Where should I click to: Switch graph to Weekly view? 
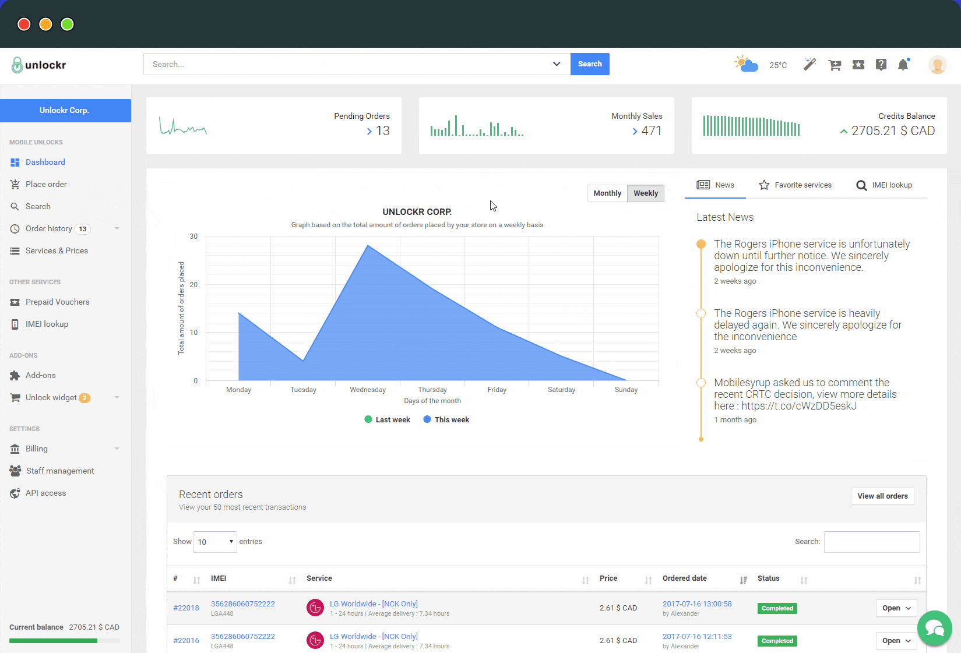(x=646, y=193)
